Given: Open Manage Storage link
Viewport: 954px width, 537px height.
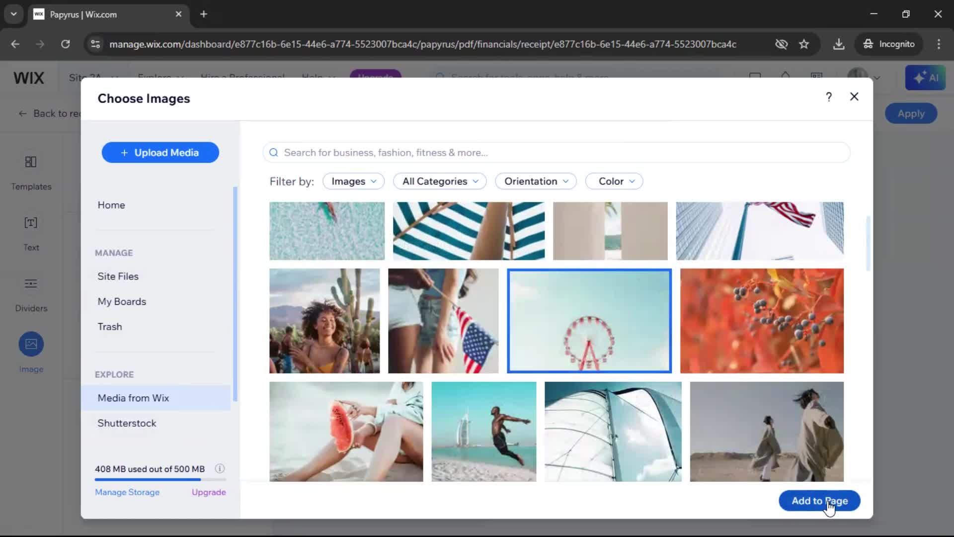Looking at the screenshot, I should click(127, 492).
